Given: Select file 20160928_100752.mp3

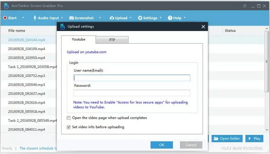Looking at the screenshot, I should point(26,75).
